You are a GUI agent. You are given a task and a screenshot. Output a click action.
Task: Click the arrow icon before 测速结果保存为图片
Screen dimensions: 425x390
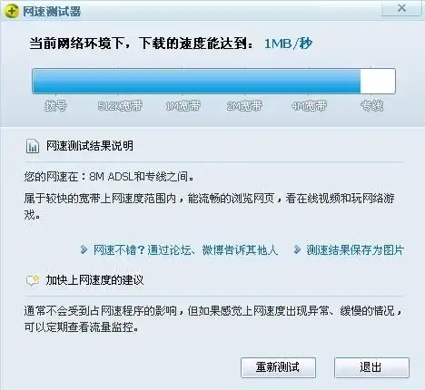[297, 249]
